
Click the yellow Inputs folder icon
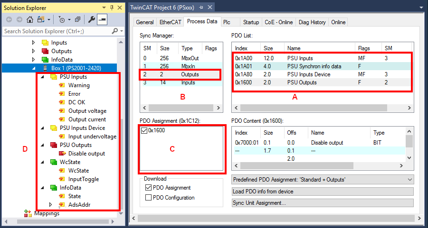45,43
